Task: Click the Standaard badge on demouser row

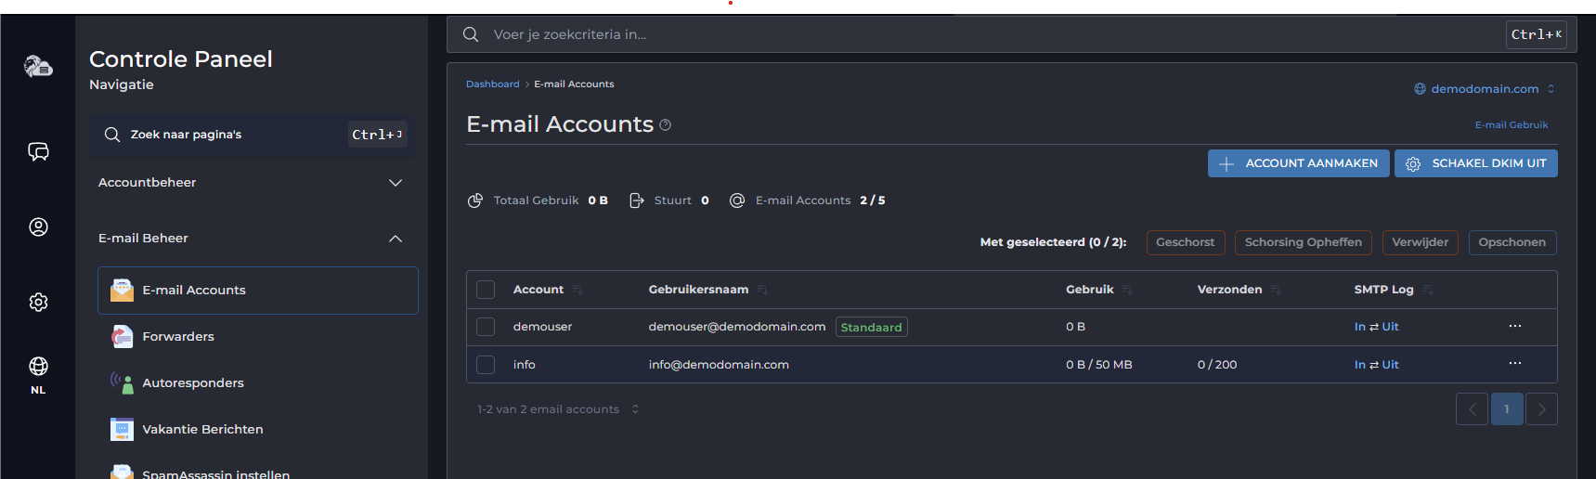Action: click(x=872, y=327)
